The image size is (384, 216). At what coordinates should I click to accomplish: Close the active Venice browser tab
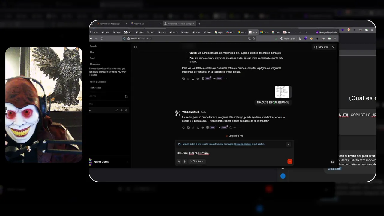pos(256,32)
